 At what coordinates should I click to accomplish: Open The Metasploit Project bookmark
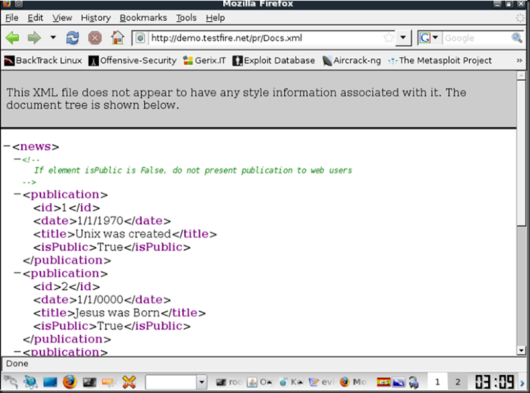(x=440, y=60)
